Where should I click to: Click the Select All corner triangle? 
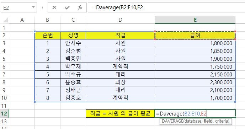[5, 20]
